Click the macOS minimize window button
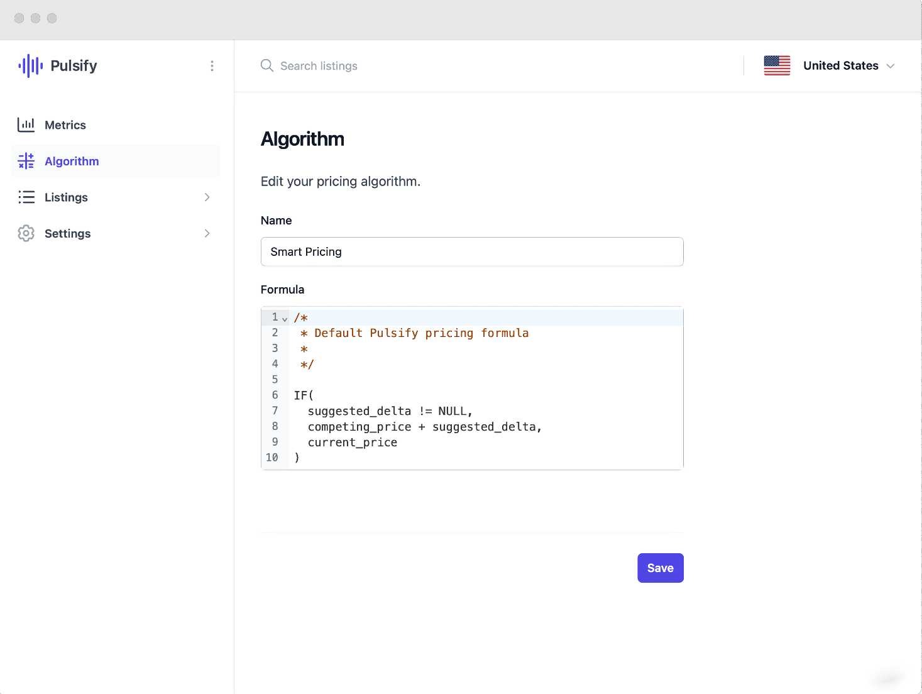This screenshot has width=922, height=694. [36, 18]
